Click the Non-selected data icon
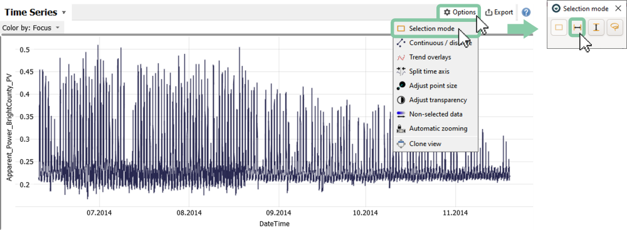 tap(401, 115)
